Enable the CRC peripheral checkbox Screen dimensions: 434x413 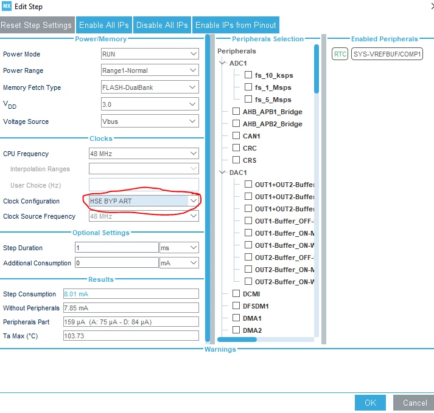236,148
